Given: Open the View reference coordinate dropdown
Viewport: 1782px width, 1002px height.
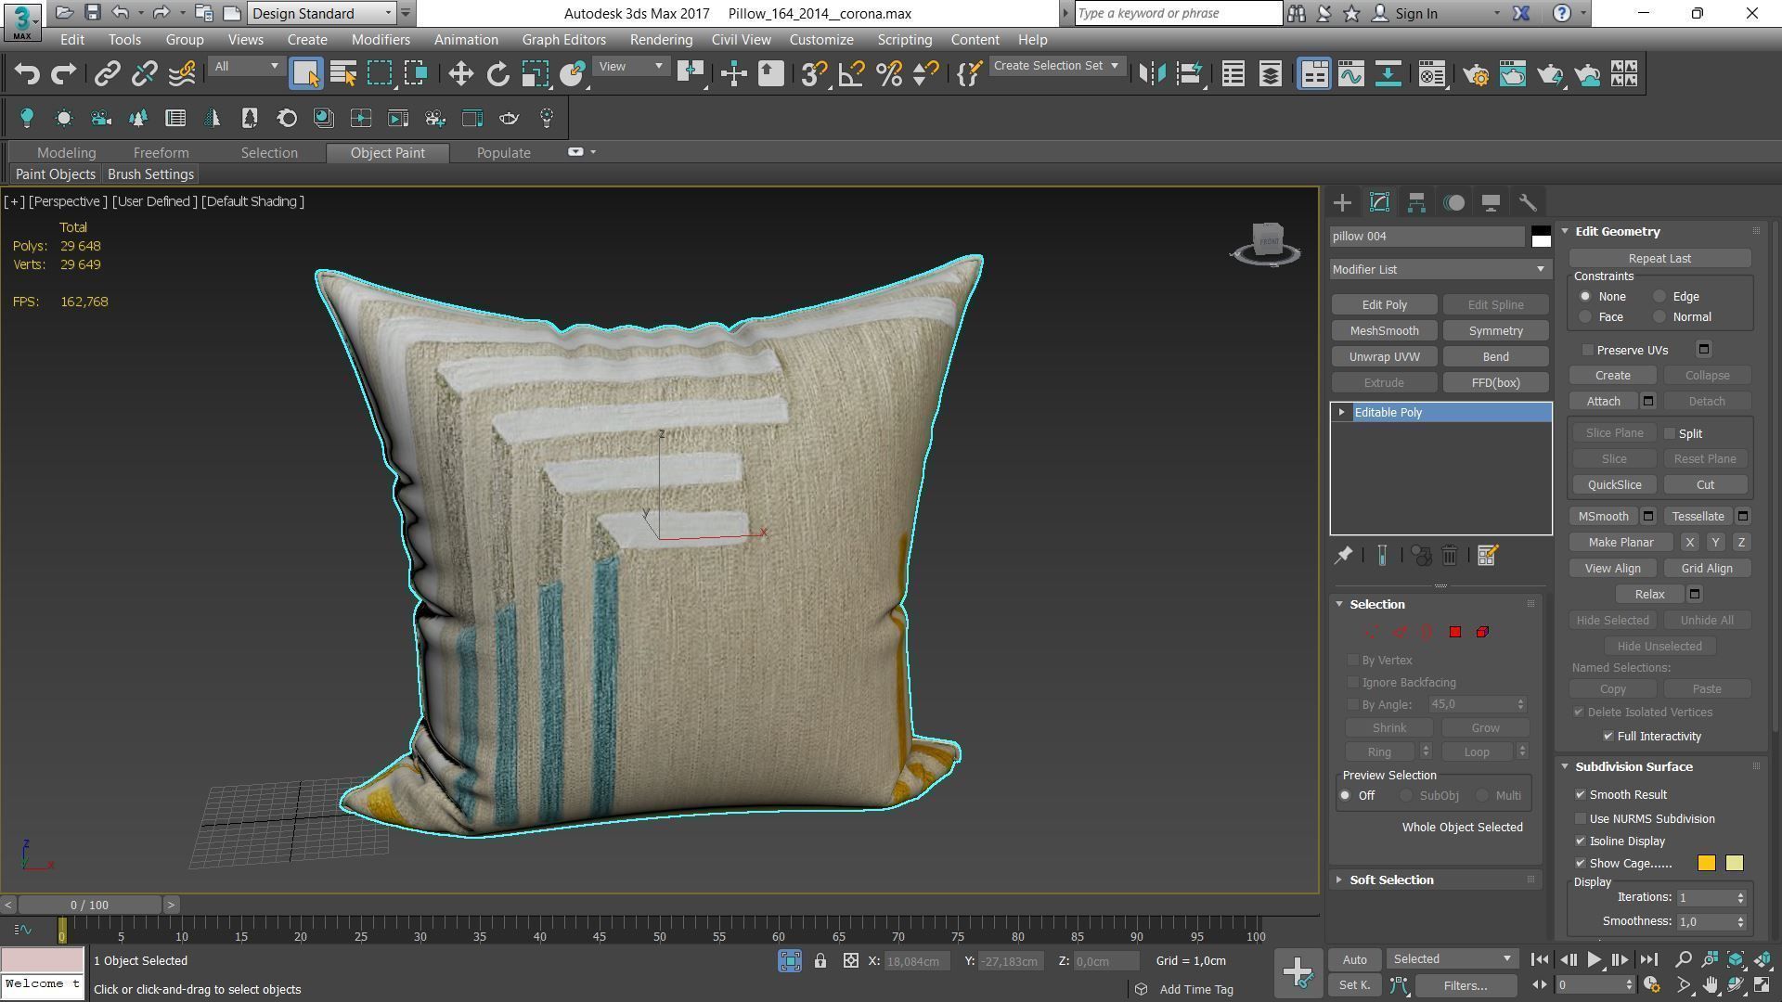Looking at the screenshot, I should [x=631, y=67].
